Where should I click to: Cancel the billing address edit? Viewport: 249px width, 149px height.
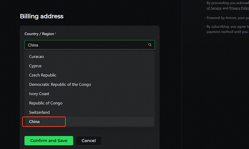(89, 141)
